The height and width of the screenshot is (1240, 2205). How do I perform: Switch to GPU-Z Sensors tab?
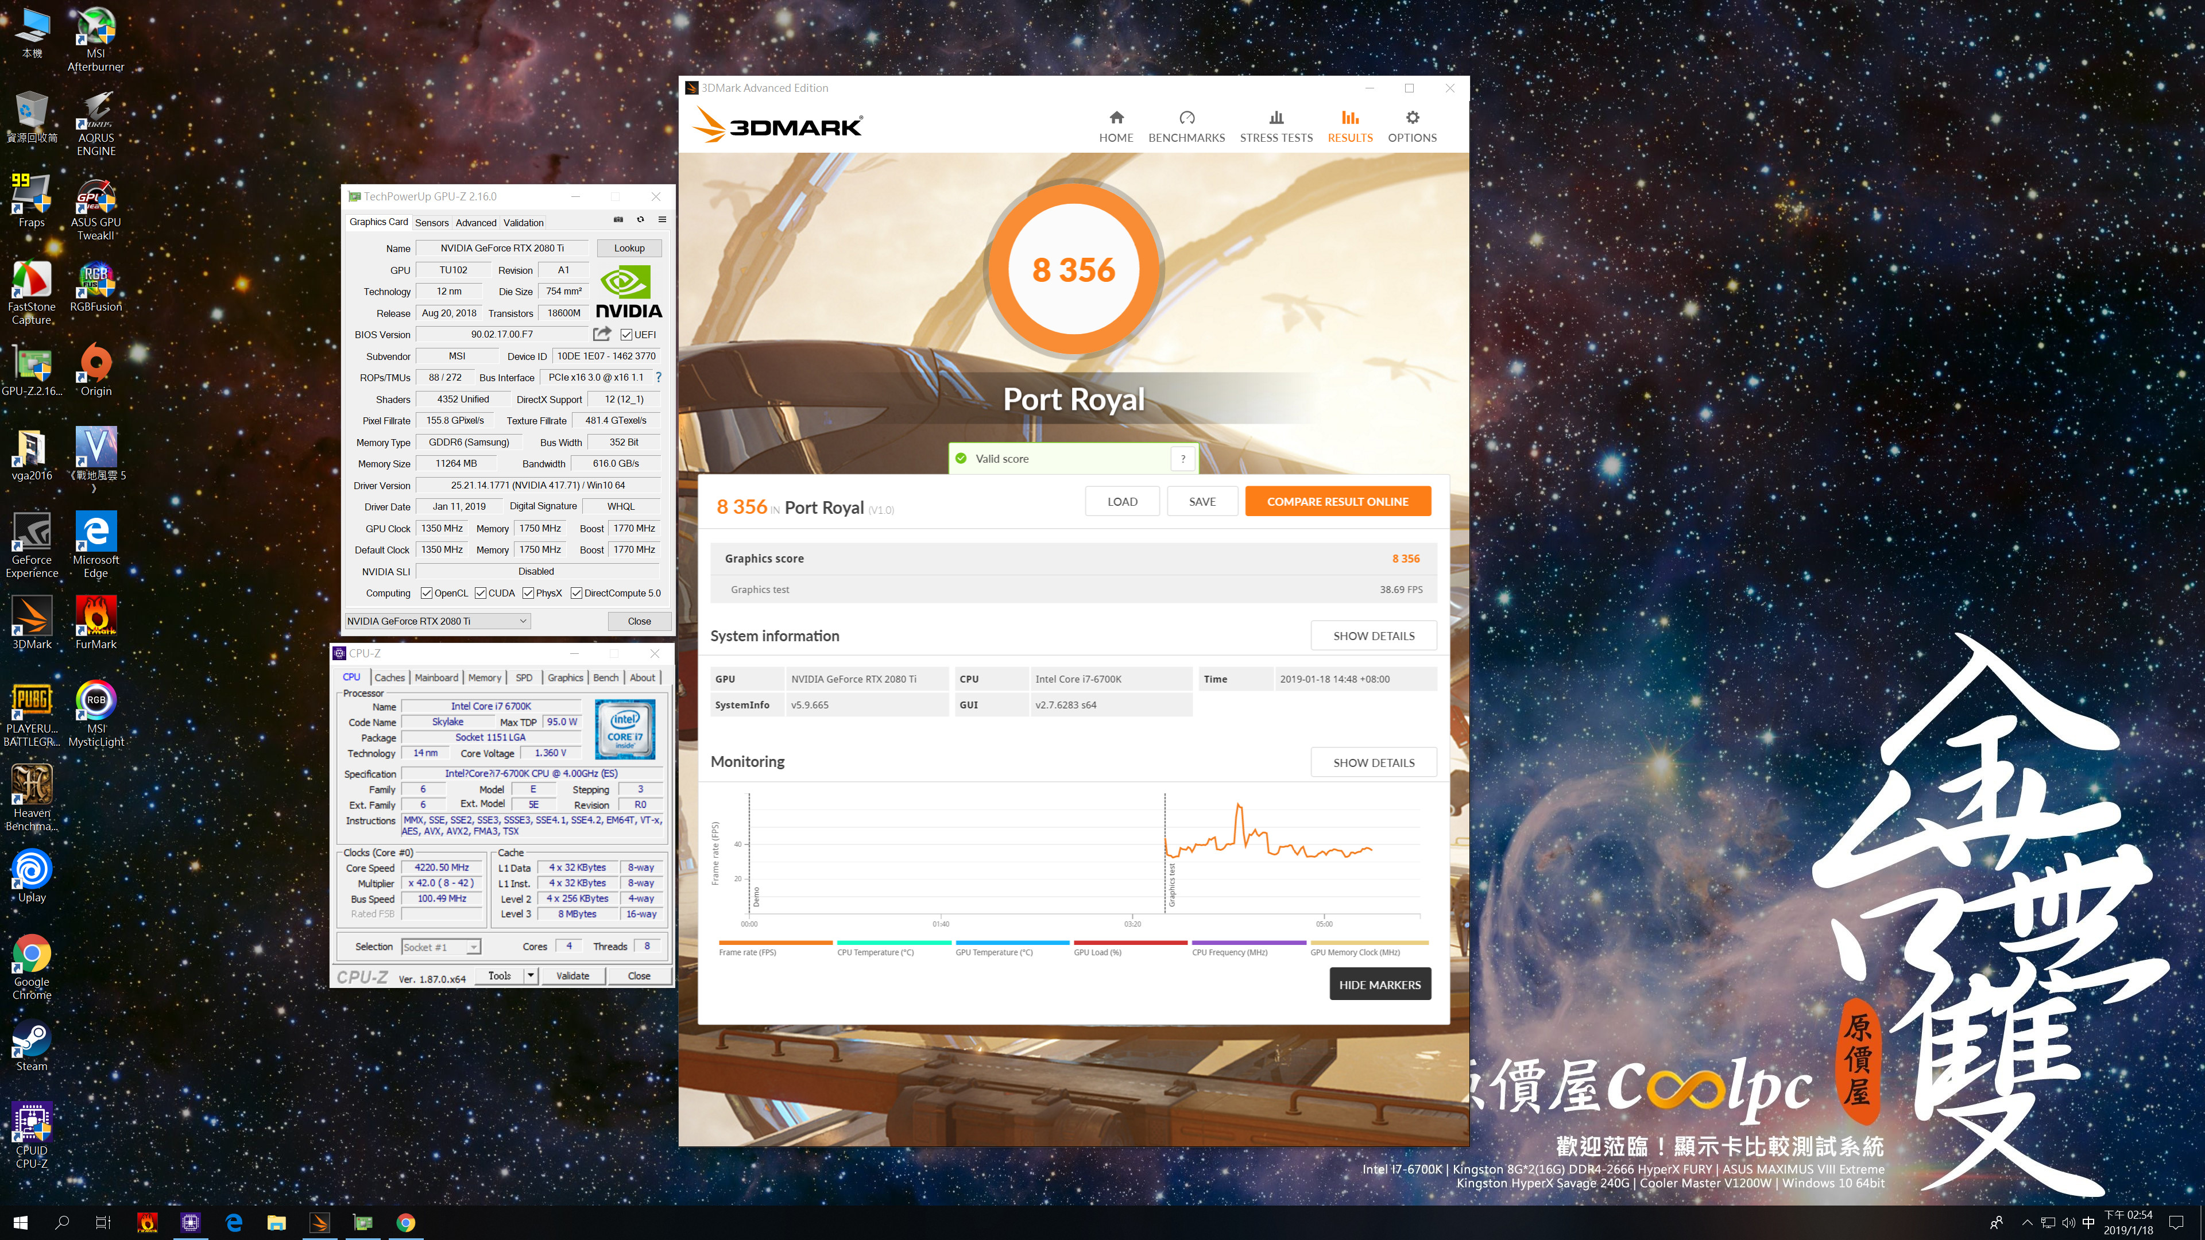pyautogui.click(x=431, y=223)
